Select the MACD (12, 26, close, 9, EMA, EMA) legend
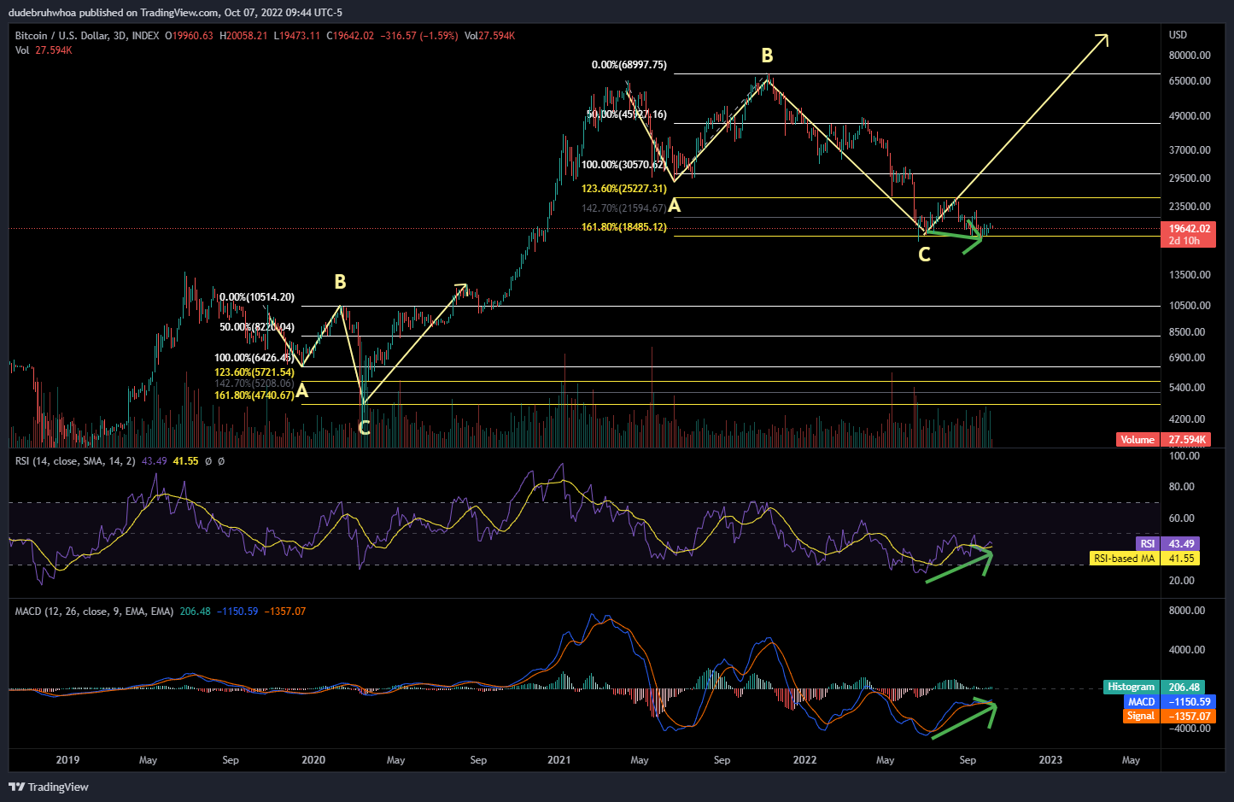The height and width of the screenshot is (802, 1234). (94, 612)
